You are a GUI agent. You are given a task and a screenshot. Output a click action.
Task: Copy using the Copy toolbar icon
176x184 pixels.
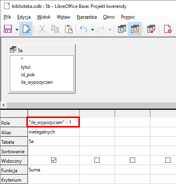coord(55,29)
